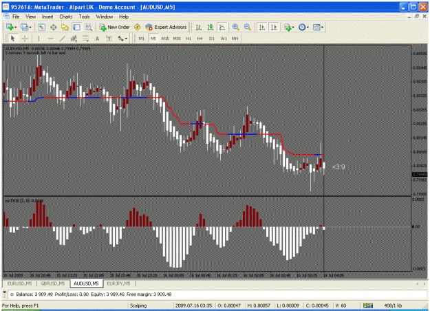Open the Tools menu
This screenshot has height=311, width=430.
coord(84,17)
